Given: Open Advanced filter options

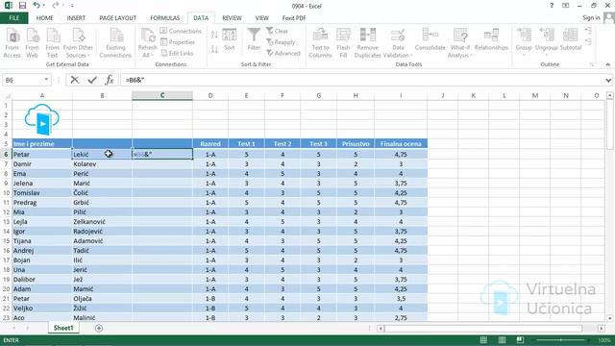Looking at the screenshot, I should 283,53.
